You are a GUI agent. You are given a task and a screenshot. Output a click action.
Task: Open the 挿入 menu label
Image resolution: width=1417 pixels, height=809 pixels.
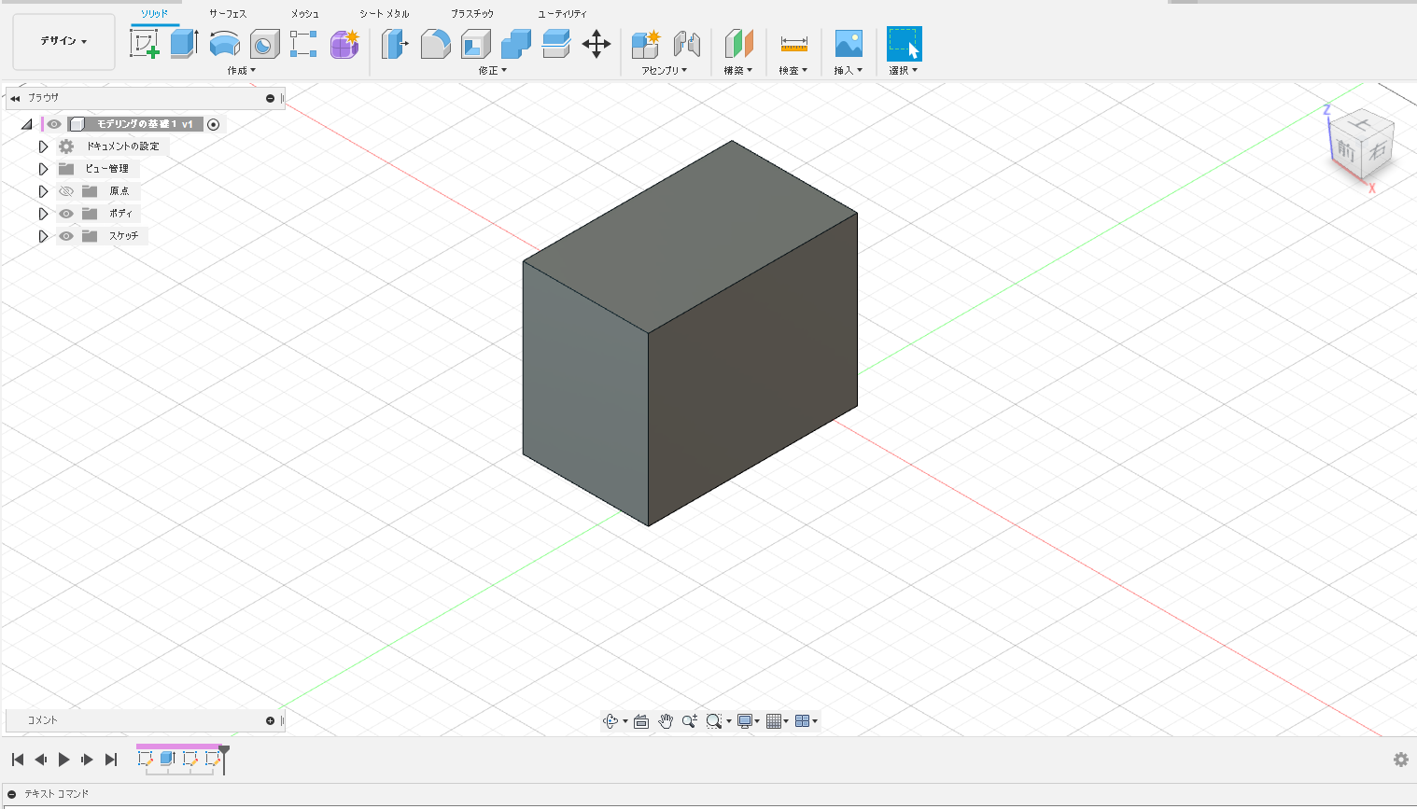849,70
